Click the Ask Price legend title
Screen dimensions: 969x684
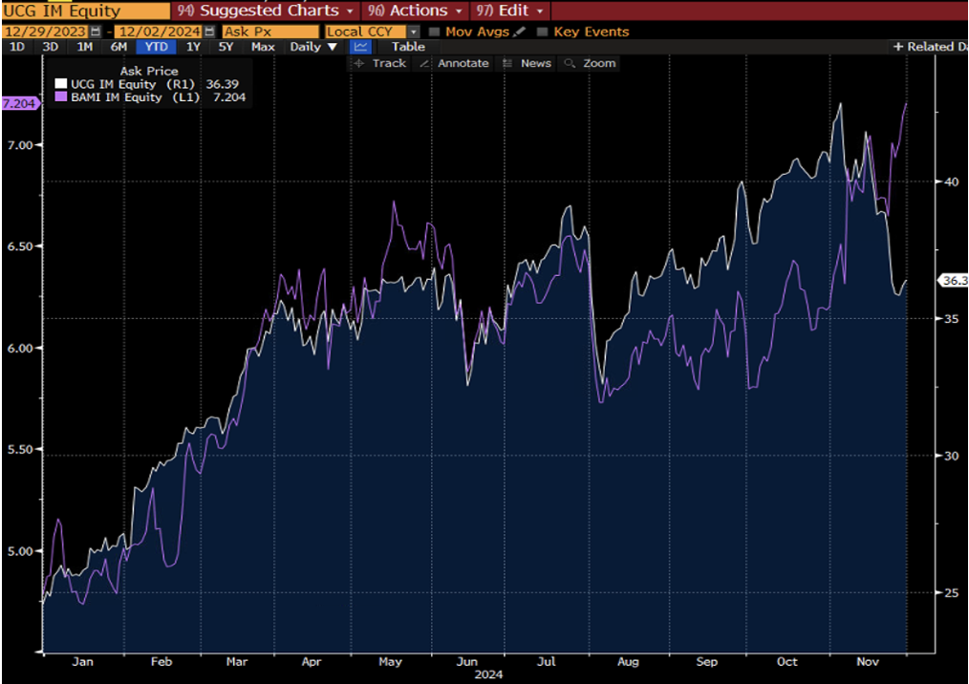point(149,71)
